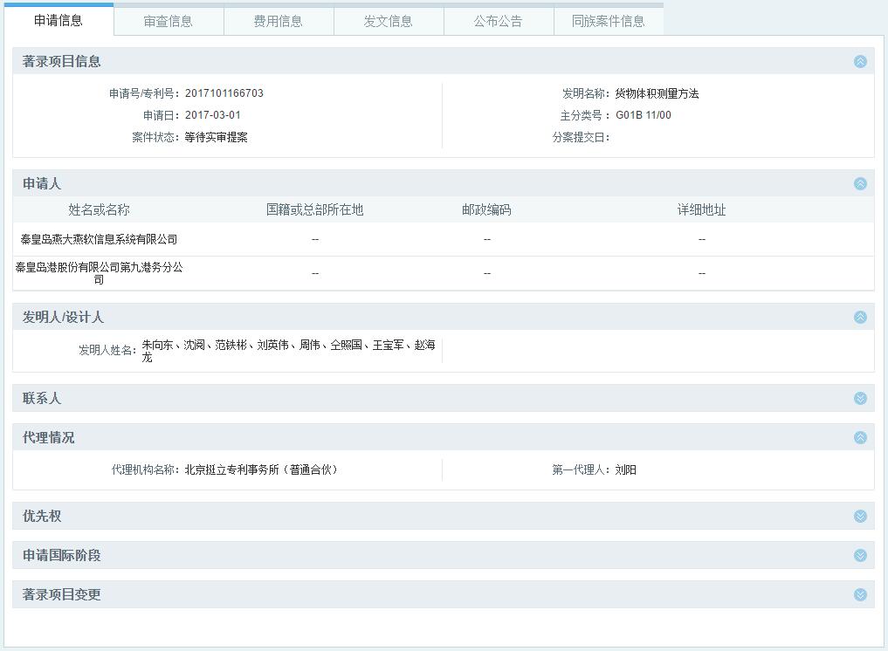Expand the 申请国际阶段 section
This screenshot has width=888, height=651.
(860, 556)
